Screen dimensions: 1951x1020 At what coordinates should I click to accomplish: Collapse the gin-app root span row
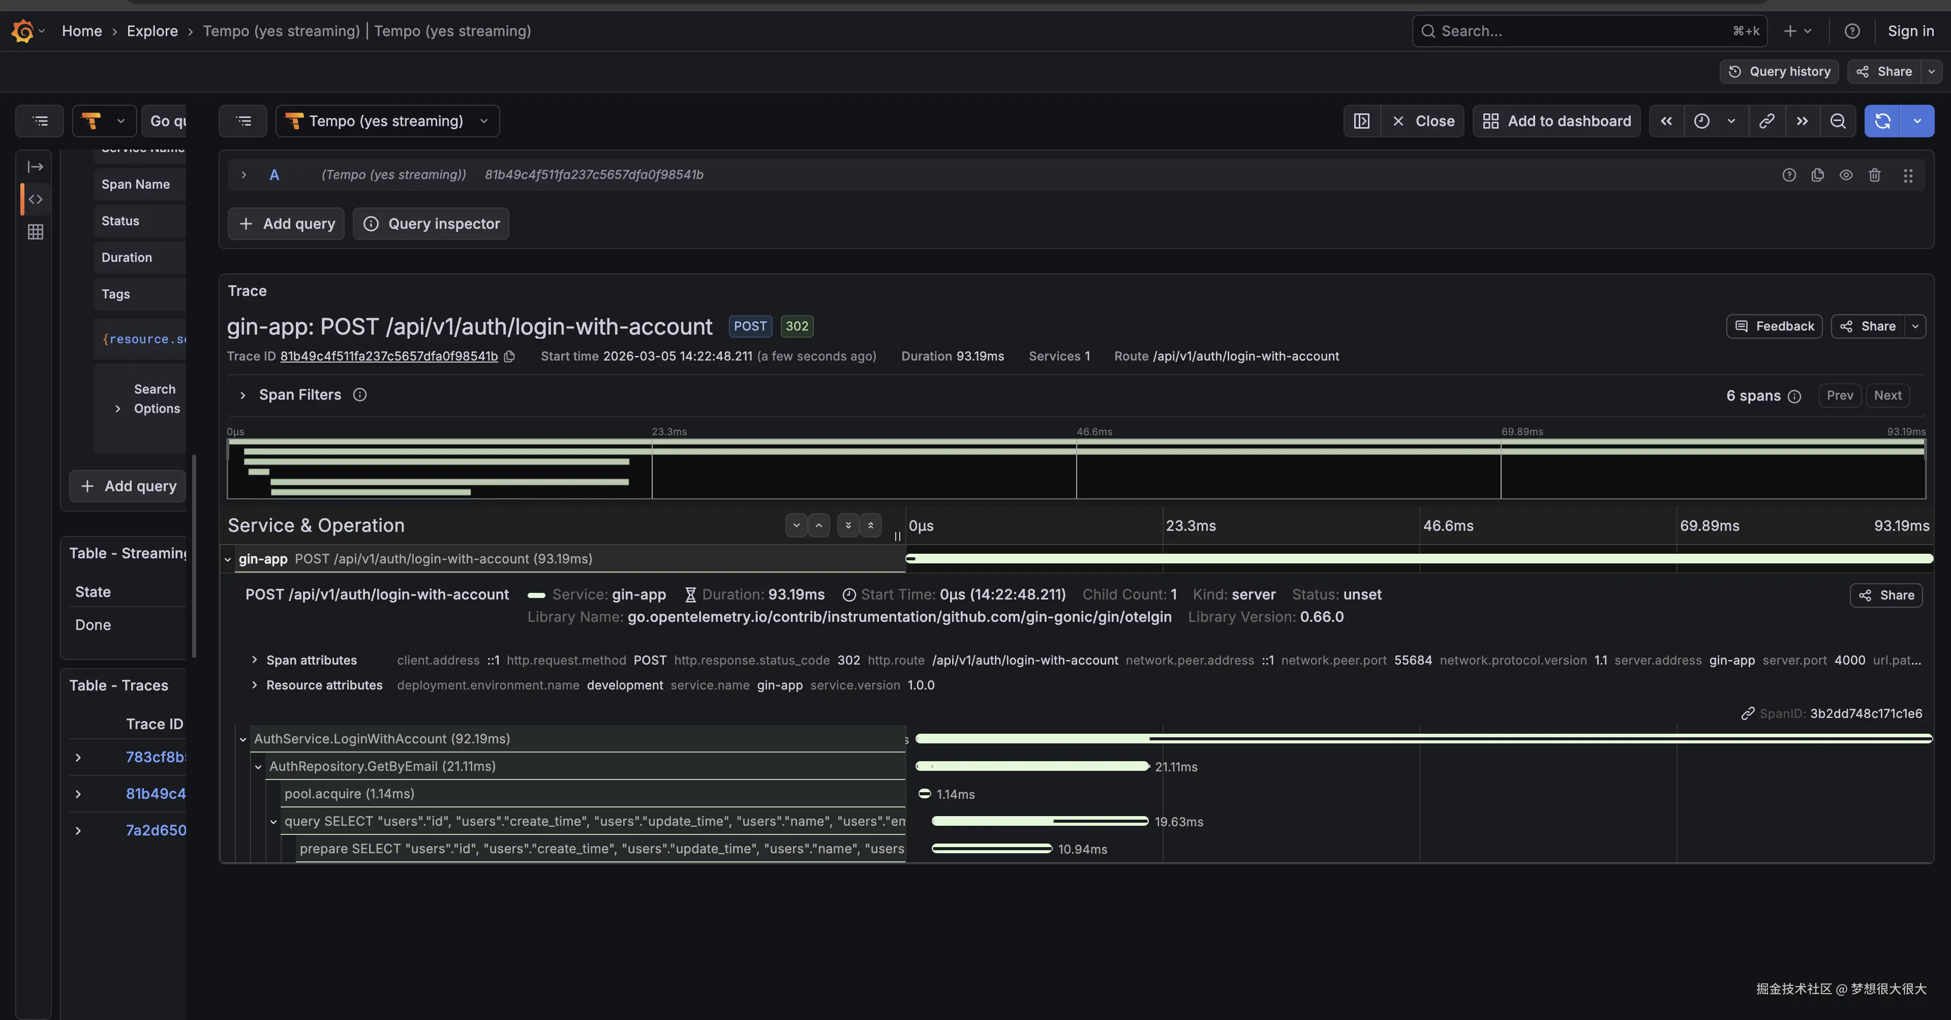[228, 559]
